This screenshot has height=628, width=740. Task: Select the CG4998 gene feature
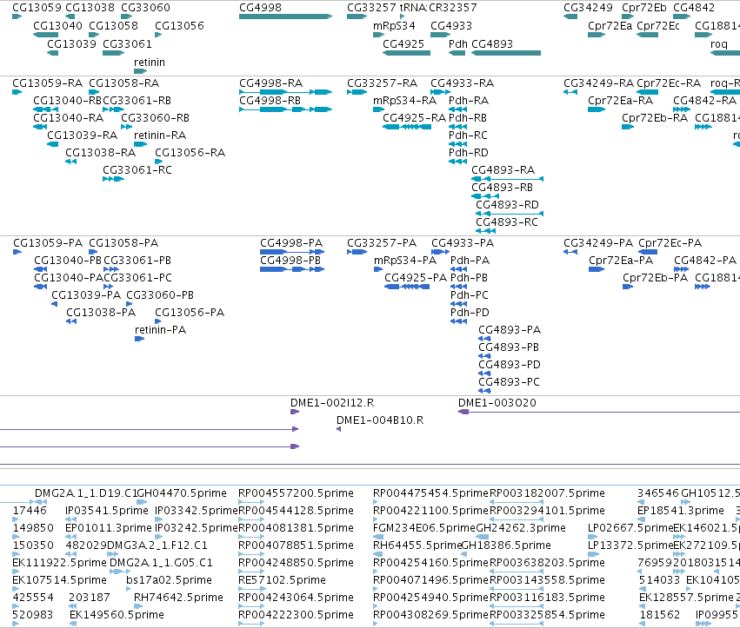coord(285,17)
